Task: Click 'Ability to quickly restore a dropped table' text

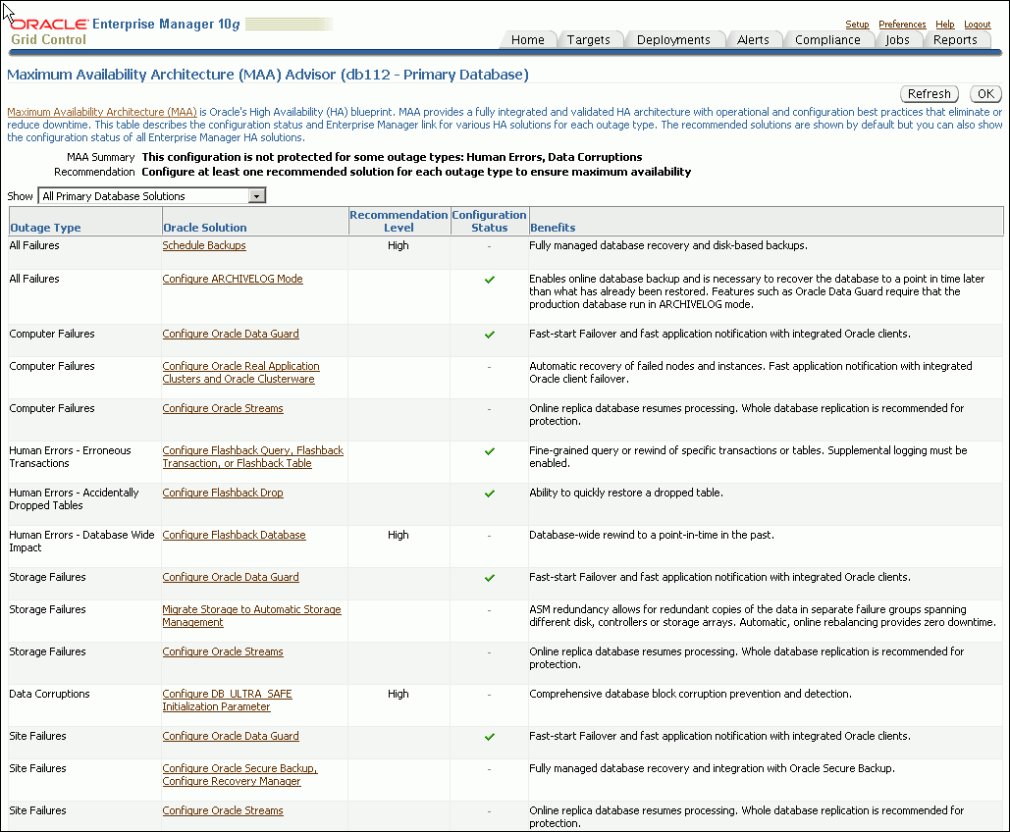Action: pyautogui.click(x=626, y=493)
